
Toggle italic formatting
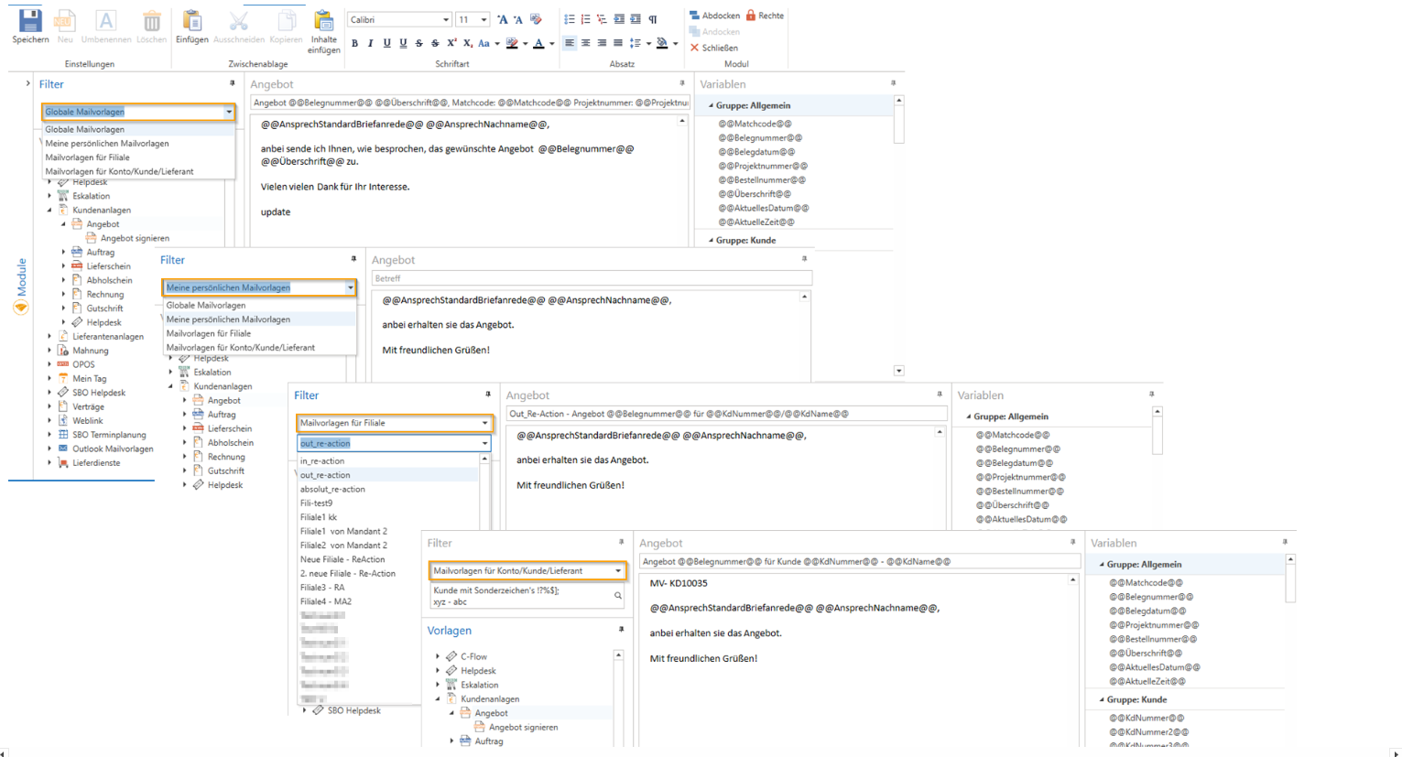pos(371,43)
